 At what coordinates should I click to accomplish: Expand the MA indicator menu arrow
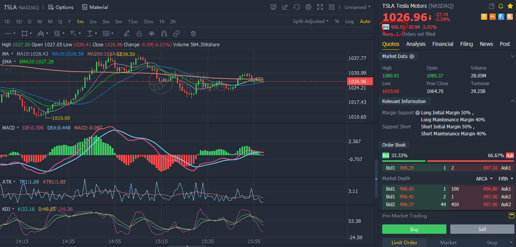point(12,54)
